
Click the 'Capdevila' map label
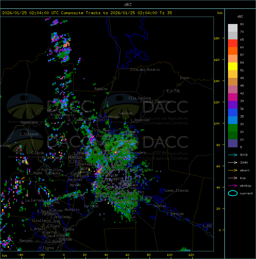coord(82,120)
